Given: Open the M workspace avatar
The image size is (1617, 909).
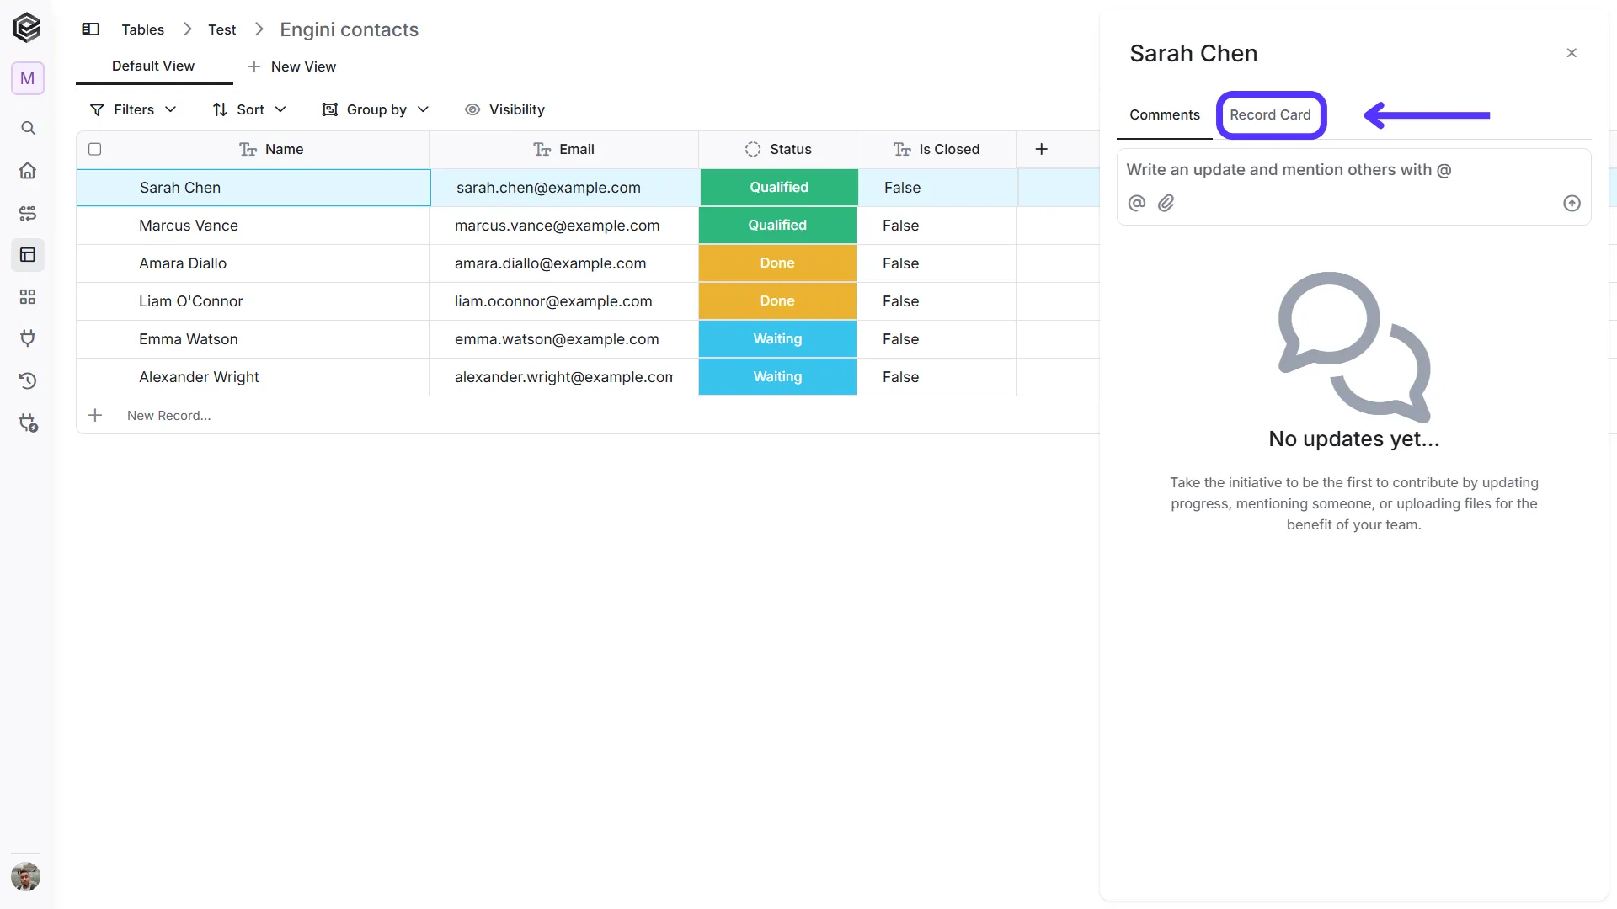Looking at the screenshot, I should pos(28,78).
